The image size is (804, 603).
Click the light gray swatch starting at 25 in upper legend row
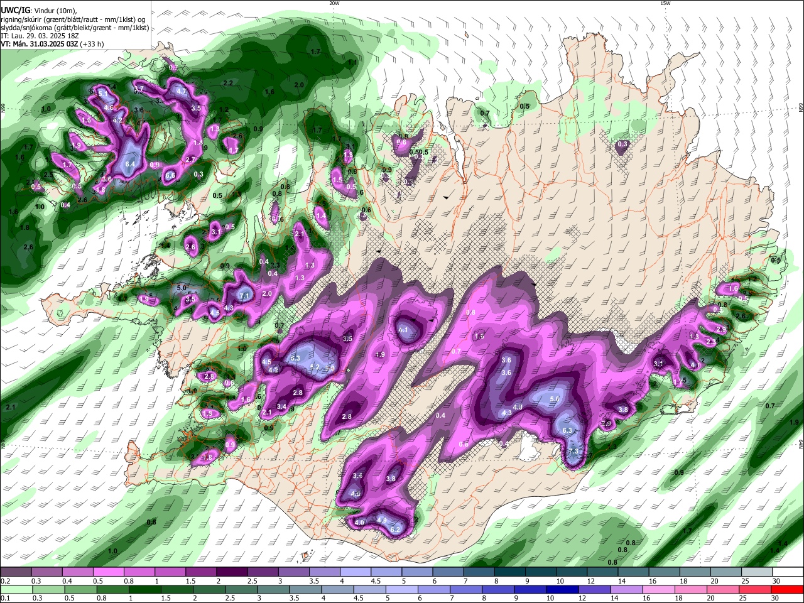point(757,572)
